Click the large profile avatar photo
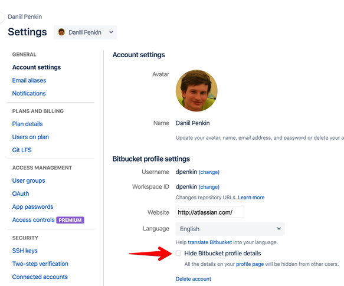Image resolution: width=344 pixels, height=286 pixels. (196, 91)
